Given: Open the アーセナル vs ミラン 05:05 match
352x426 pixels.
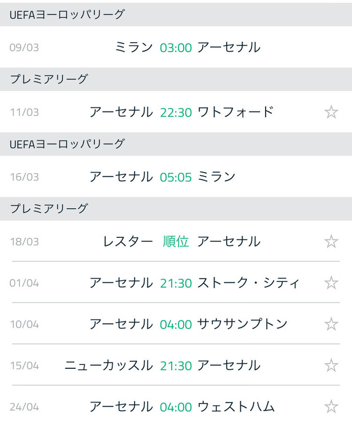Looking at the screenshot, I should [x=176, y=177].
